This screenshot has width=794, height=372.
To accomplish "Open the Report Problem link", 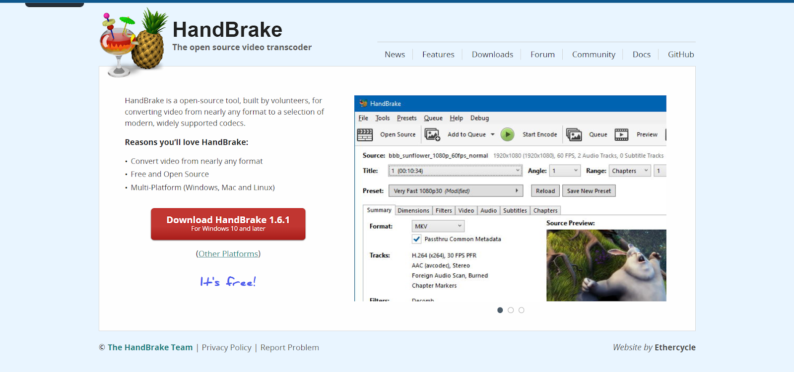I will pos(290,348).
